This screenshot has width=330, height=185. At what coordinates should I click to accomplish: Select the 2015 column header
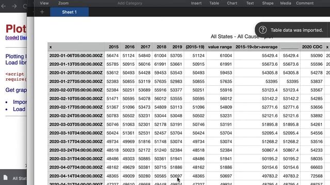coord(112,47)
